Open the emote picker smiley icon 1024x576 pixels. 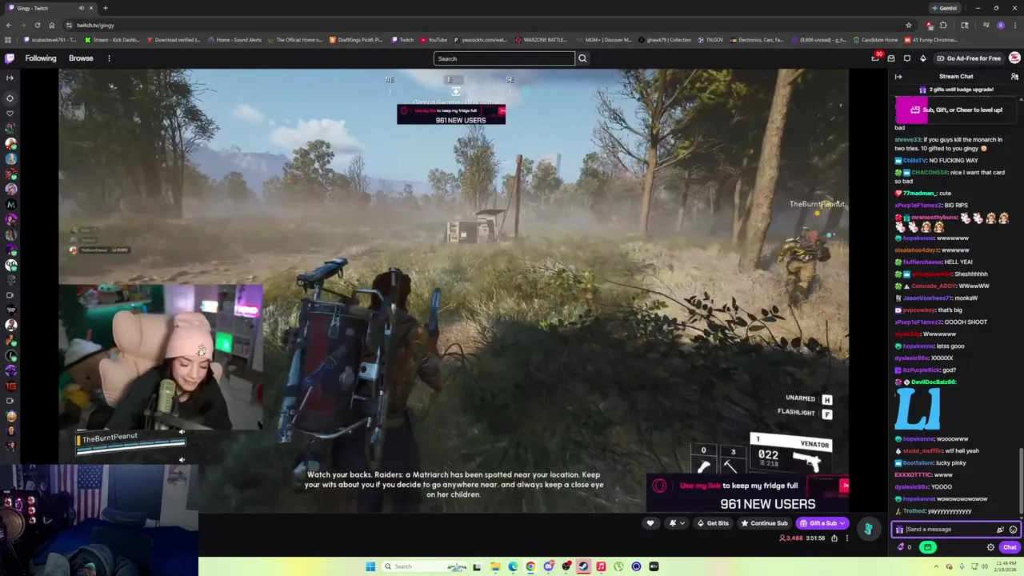[x=1013, y=530]
